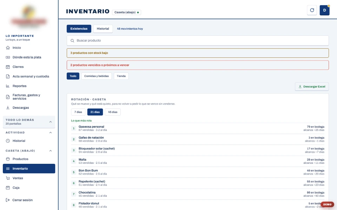Click the download icon in Descargar Excel
The width and height of the screenshot is (337, 210).
[x=300, y=86]
